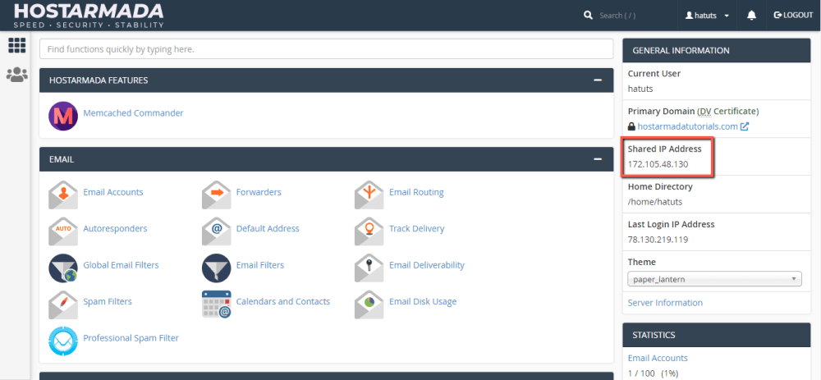Open Email Accounts link under Statistics
The image size is (821, 380).
(658, 359)
